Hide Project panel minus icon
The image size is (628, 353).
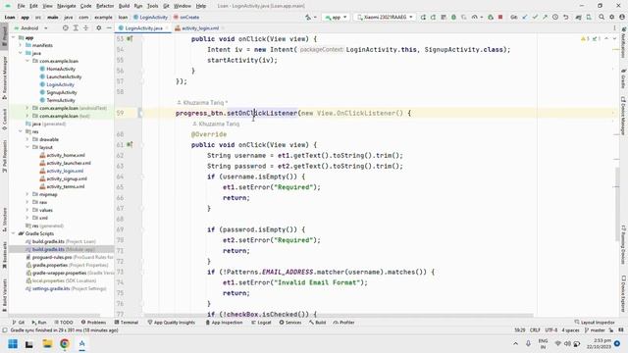pyautogui.click(x=109, y=28)
